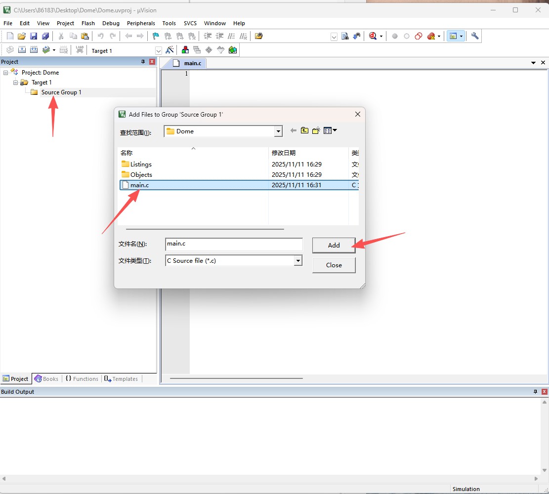Screen dimensions: 549x494
Task: Expand the Dome folder location dropdown
Action: tap(278, 131)
